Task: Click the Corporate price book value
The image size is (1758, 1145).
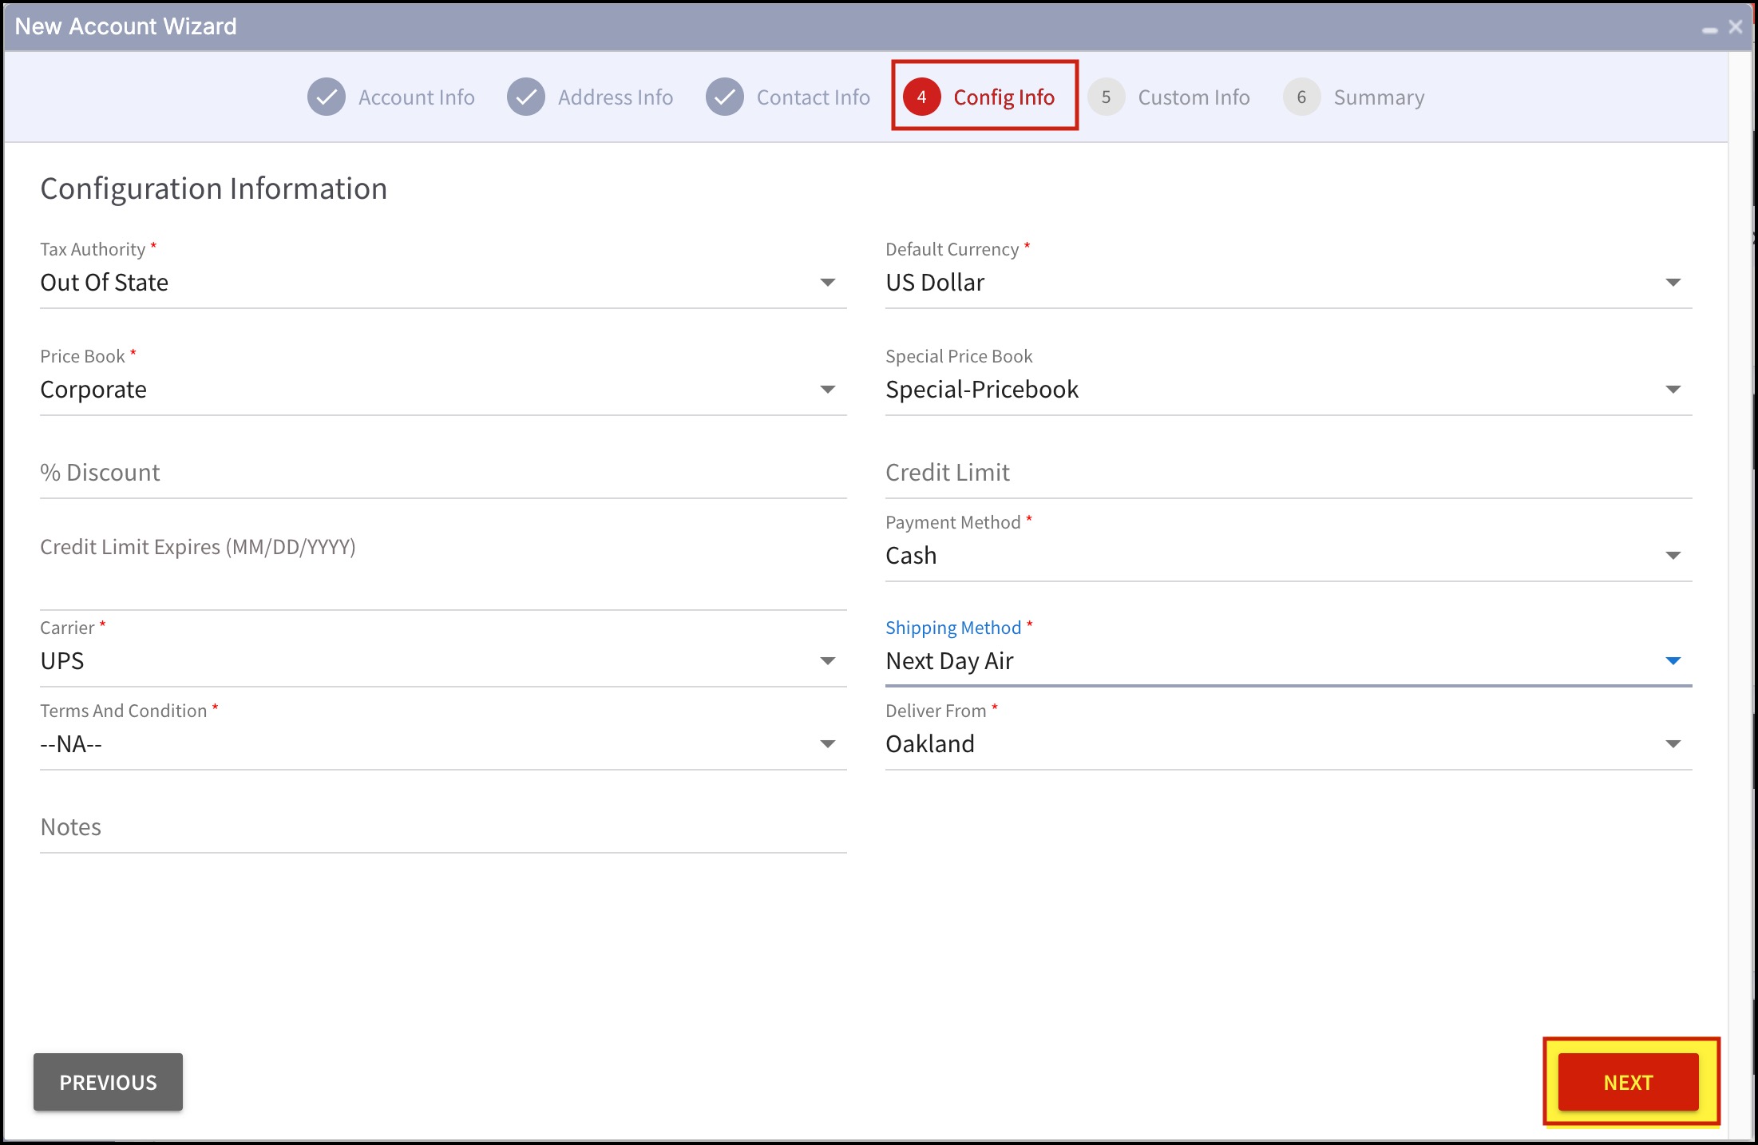Action: click(x=93, y=390)
